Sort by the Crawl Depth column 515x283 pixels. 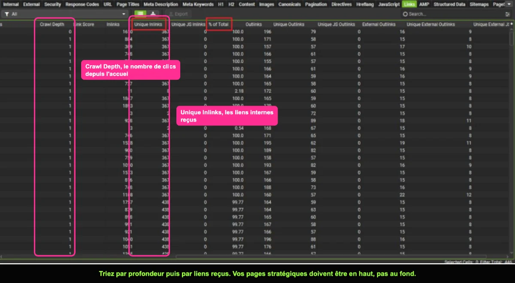point(52,24)
